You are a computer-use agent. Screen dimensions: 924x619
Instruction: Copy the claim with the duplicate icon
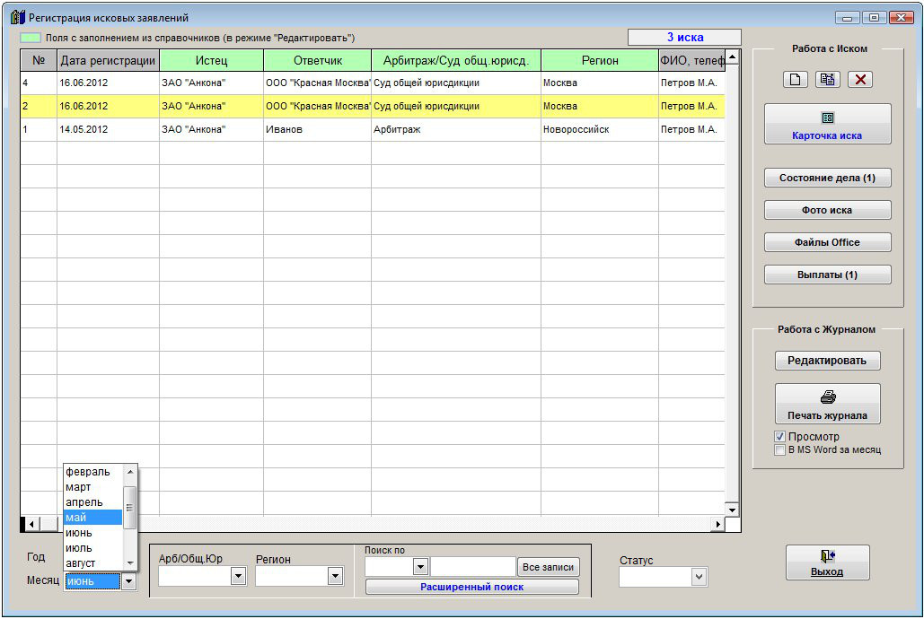pyautogui.click(x=827, y=80)
